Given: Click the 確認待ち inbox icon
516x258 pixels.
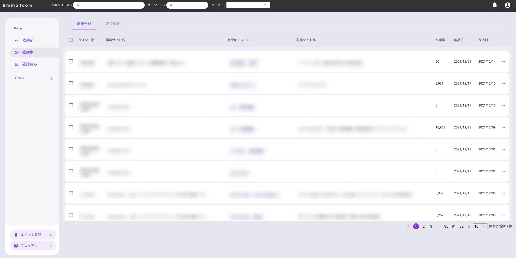Looking at the screenshot, I should point(17,64).
